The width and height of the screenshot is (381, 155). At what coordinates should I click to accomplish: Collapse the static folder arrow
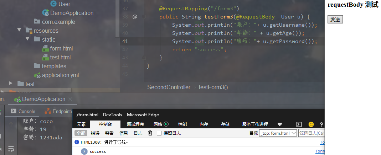pyautogui.click(x=27, y=39)
